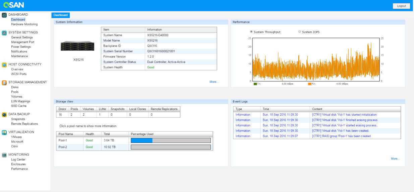Open Host Connectivity Overview
Viewport: 414px width, 192px height.
tap(17, 69)
